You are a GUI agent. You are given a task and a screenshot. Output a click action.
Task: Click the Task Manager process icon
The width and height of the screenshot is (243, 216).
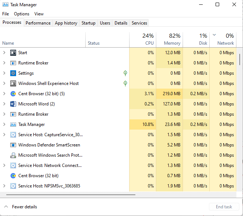(13, 124)
